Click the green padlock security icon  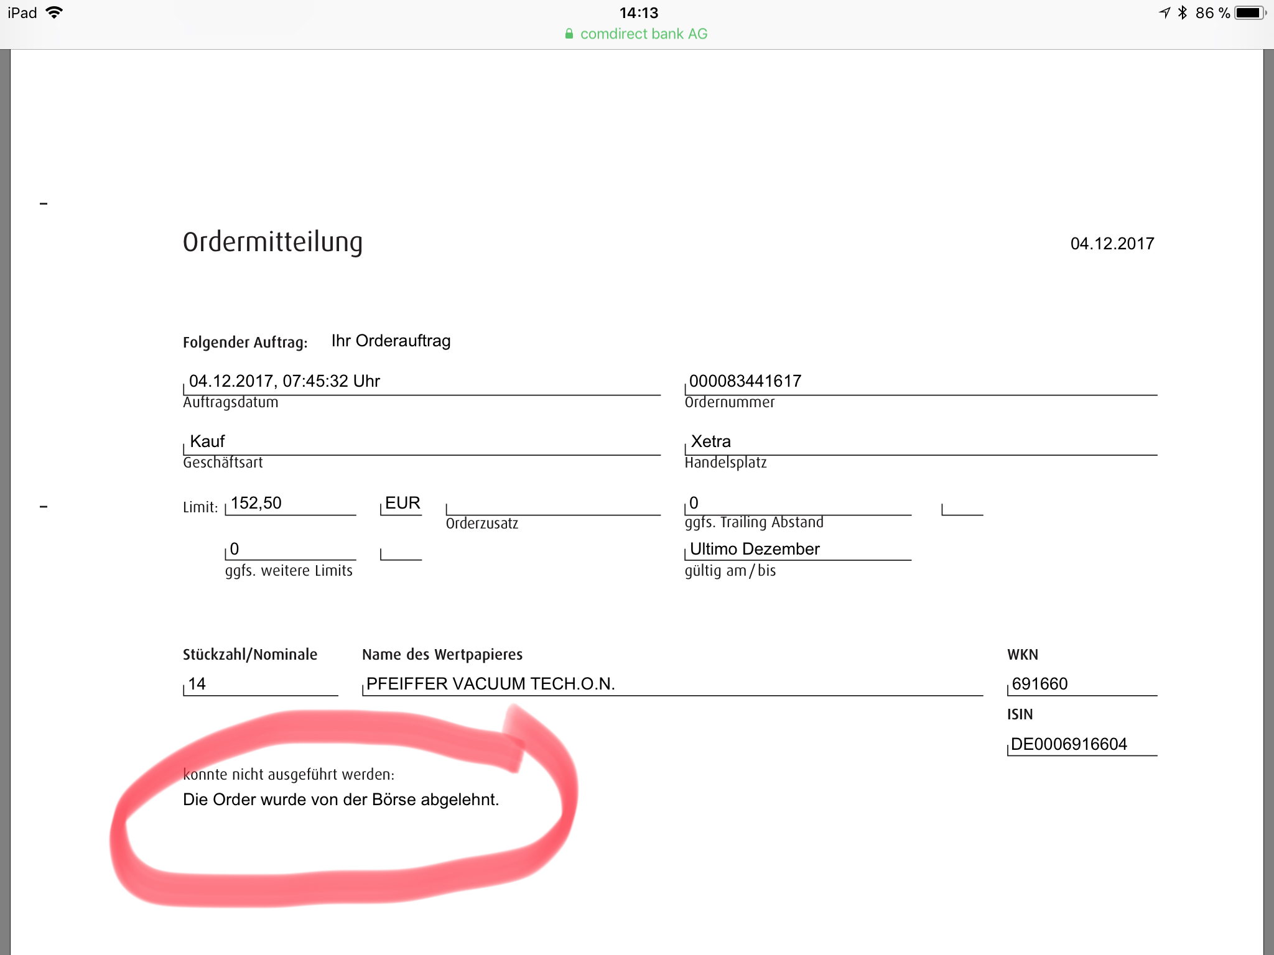[x=569, y=34]
